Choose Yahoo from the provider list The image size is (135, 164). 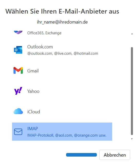33,91
